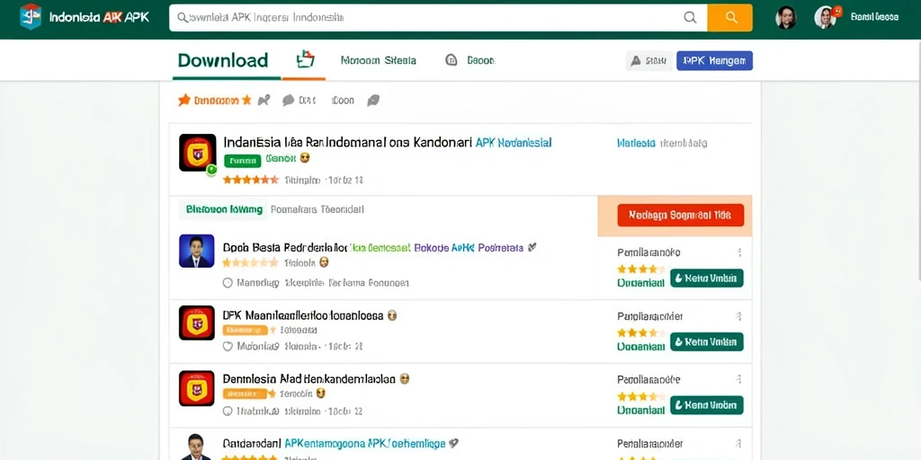The height and width of the screenshot is (460, 921).
Task: Click green button in DFK Maanileadlerfoo row
Action: (707, 341)
